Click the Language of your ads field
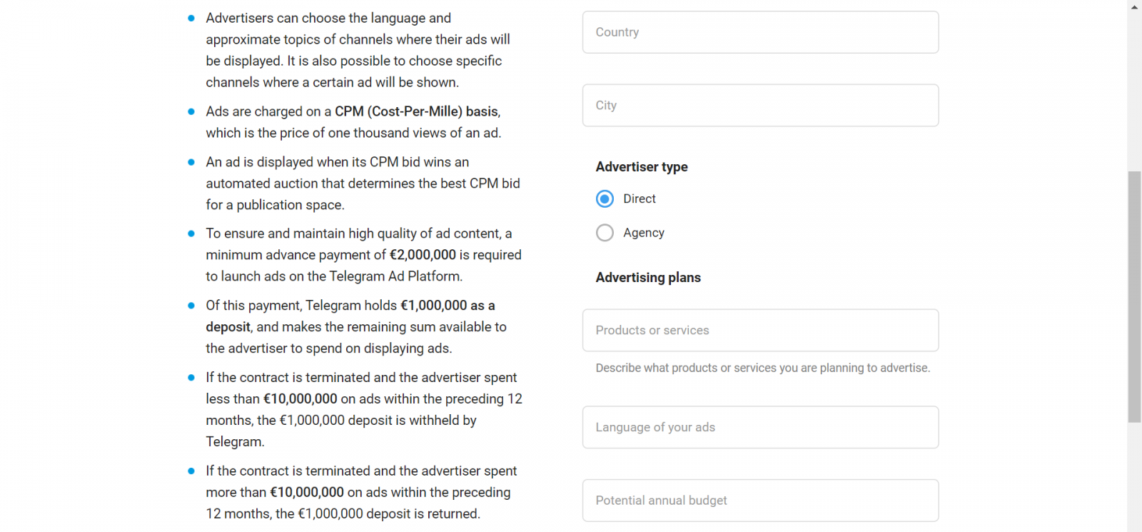Viewport: 1142px width, 532px height. pos(760,428)
